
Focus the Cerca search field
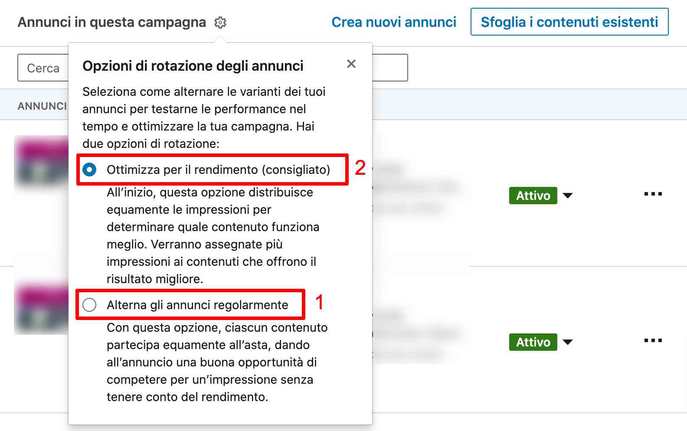(x=43, y=68)
